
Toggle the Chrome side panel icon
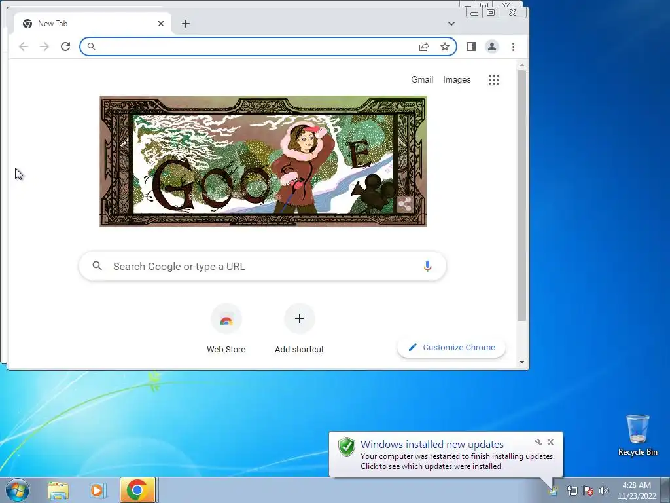point(471,47)
